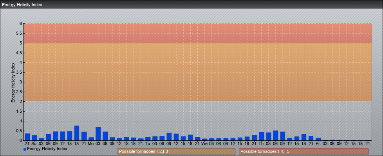Select the 'Possible tornadoes F2,F3' legend box
The image size is (383, 156).
pyautogui.click(x=176, y=151)
